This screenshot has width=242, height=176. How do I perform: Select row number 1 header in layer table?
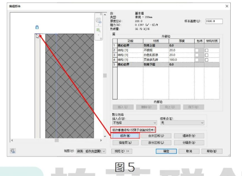click(115, 46)
